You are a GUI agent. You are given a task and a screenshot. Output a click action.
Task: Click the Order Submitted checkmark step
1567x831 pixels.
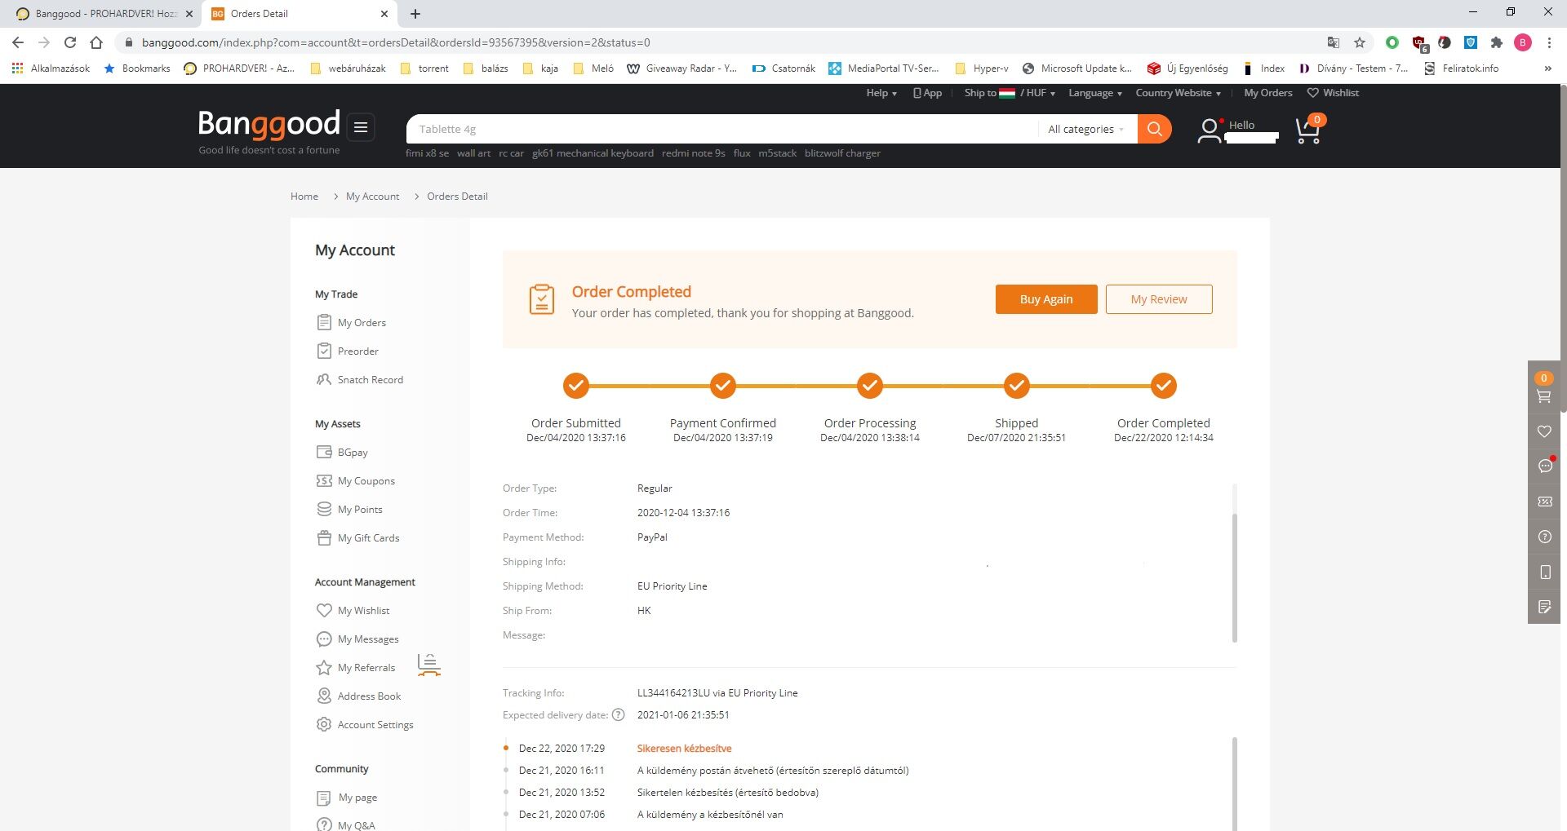[575, 386]
